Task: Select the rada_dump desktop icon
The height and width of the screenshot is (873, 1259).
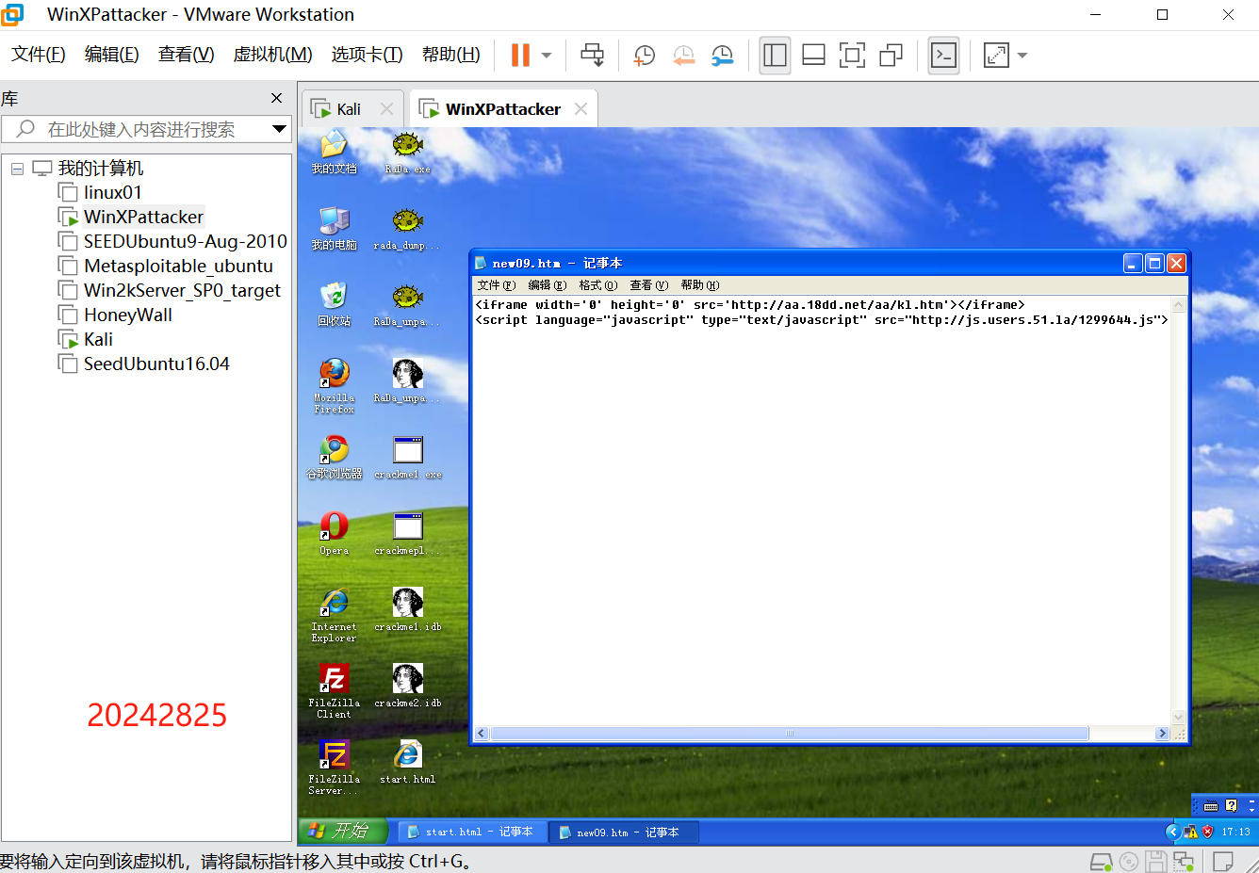Action: [408, 229]
